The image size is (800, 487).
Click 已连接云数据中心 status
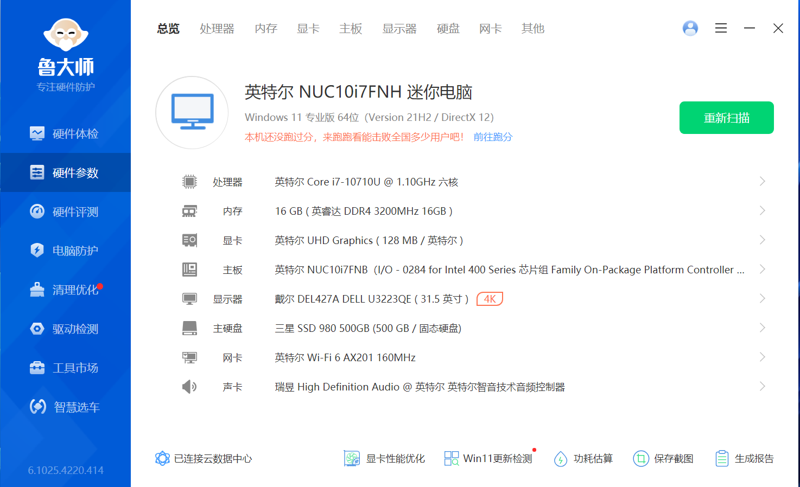click(204, 459)
